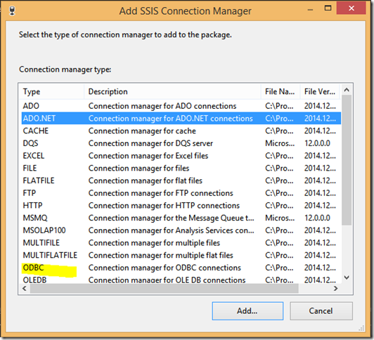Minimize the connection manager dialog
The image size is (374, 340).
310,8
